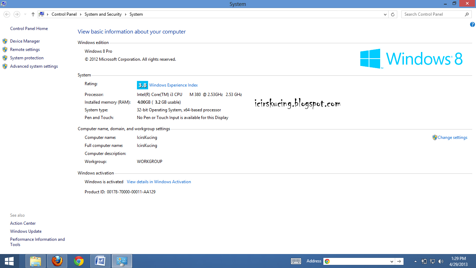
Task: Refresh the System page
Action: click(393, 14)
